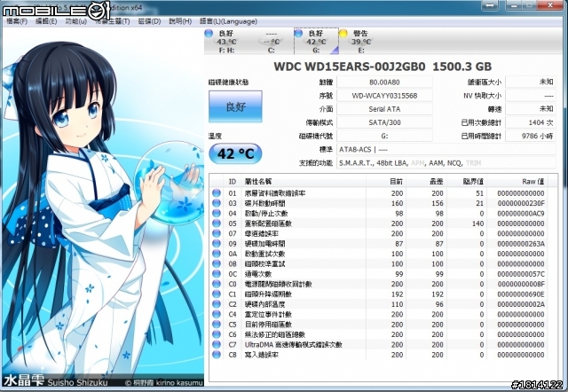Click the disk title WDC WD15EARS-00J2GB0 1500.3 GB
The height and width of the screenshot is (392, 568).
[x=383, y=67]
